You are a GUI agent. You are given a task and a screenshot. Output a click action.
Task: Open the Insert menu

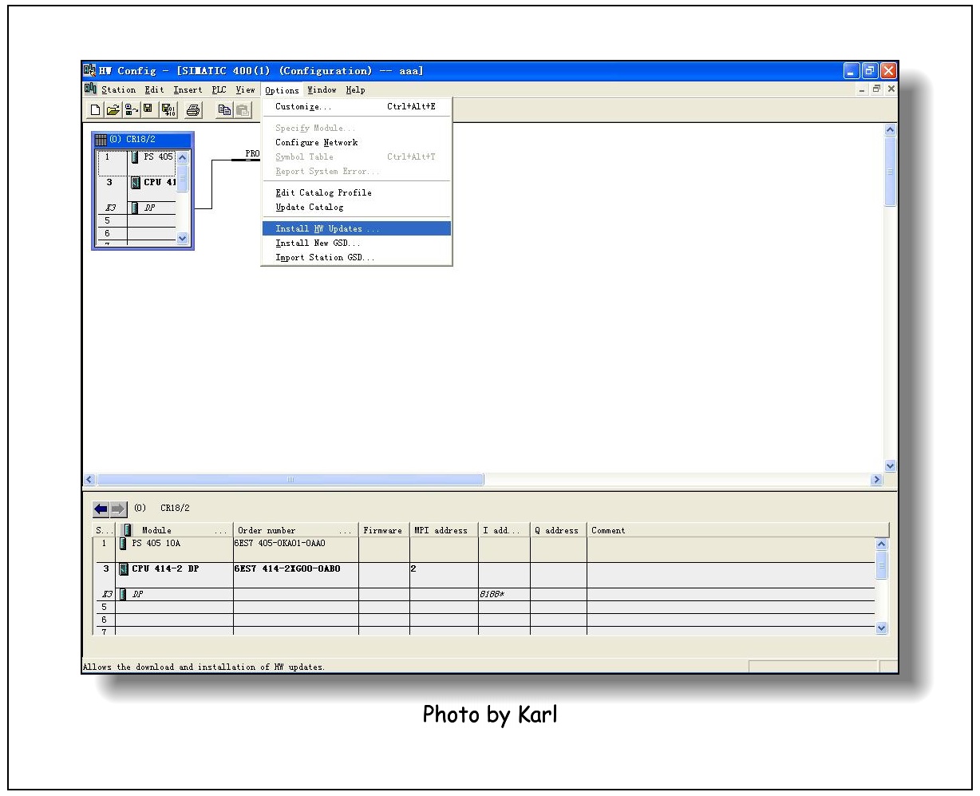(188, 90)
